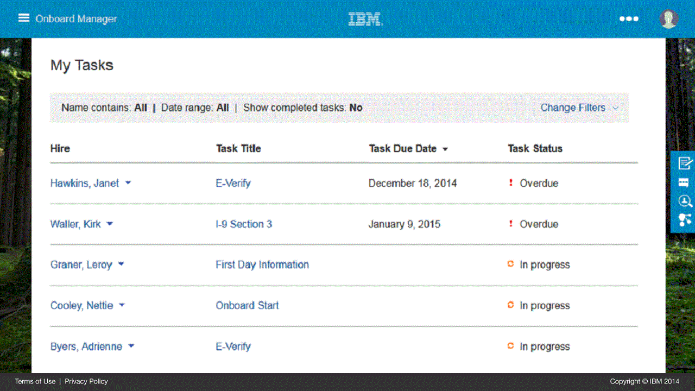The height and width of the screenshot is (391, 695).
Task: Click the IBM logo in header
Action: (365, 19)
